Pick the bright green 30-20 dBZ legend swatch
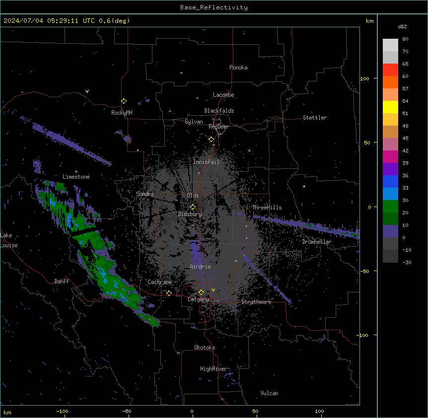Image resolution: width=428 pixels, height=418 pixels. tap(390, 207)
